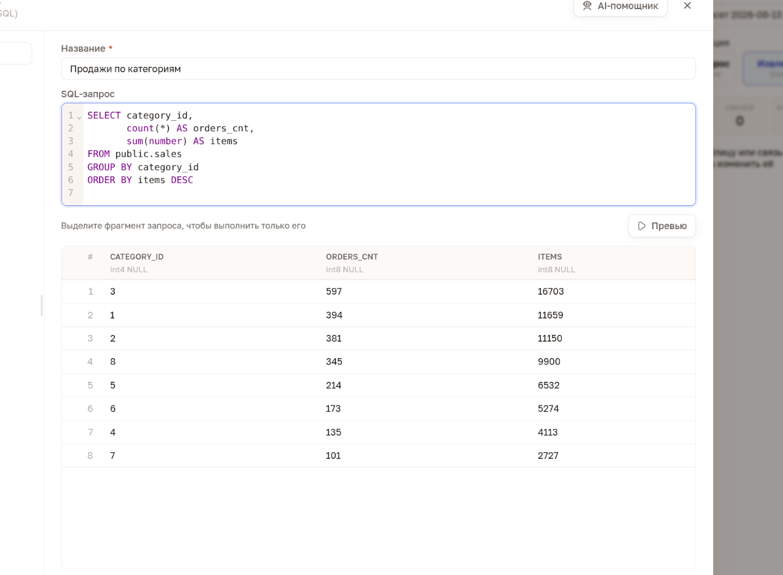
Task: Click the ITEMS column header
Action: (550, 257)
